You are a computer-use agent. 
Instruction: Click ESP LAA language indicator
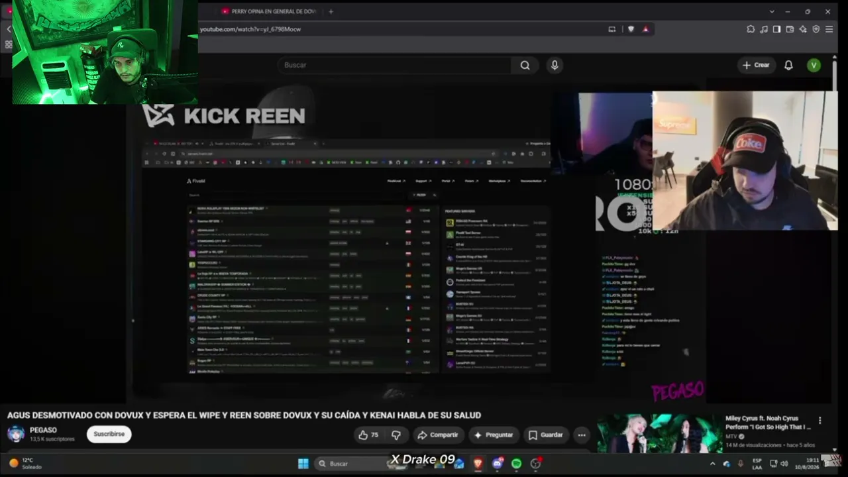[x=757, y=463]
